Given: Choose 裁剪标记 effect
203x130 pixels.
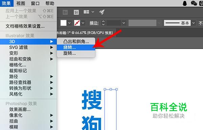Looking at the screenshot, I should pos(28,71).
